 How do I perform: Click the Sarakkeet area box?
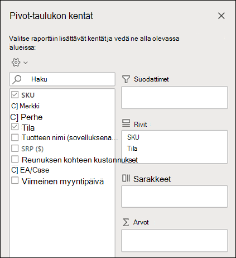coord(175,197)
